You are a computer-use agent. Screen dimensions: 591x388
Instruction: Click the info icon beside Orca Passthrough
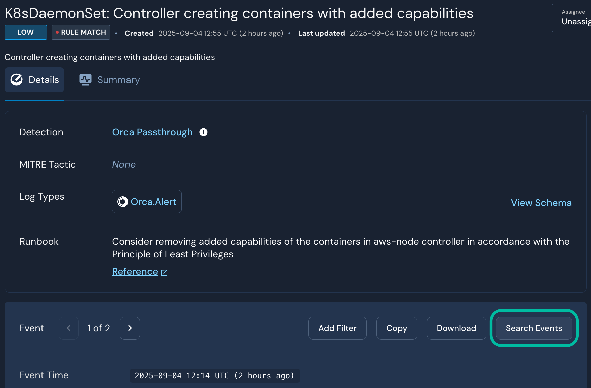(203, 132)
